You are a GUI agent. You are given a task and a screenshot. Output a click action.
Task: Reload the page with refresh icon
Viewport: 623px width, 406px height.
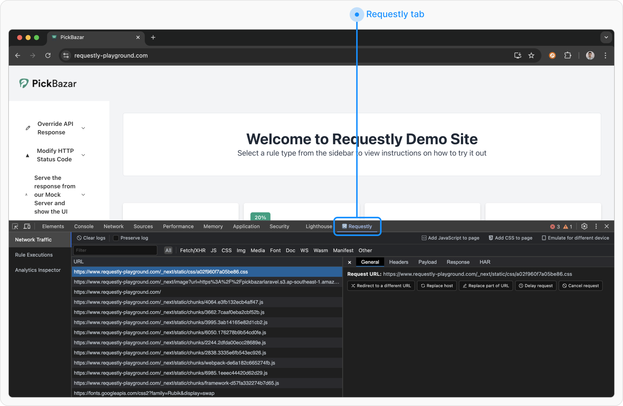pyautogui.click(x=48, y=55)
